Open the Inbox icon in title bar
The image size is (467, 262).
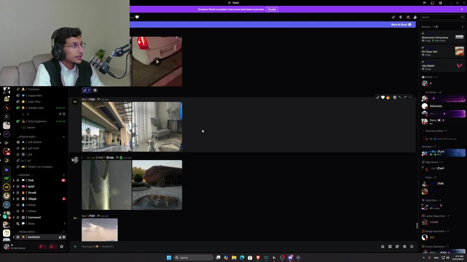[432, 3]
